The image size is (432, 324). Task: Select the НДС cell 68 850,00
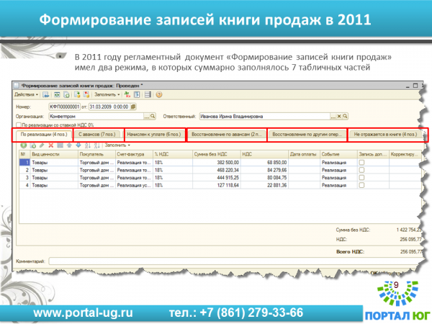264,163
